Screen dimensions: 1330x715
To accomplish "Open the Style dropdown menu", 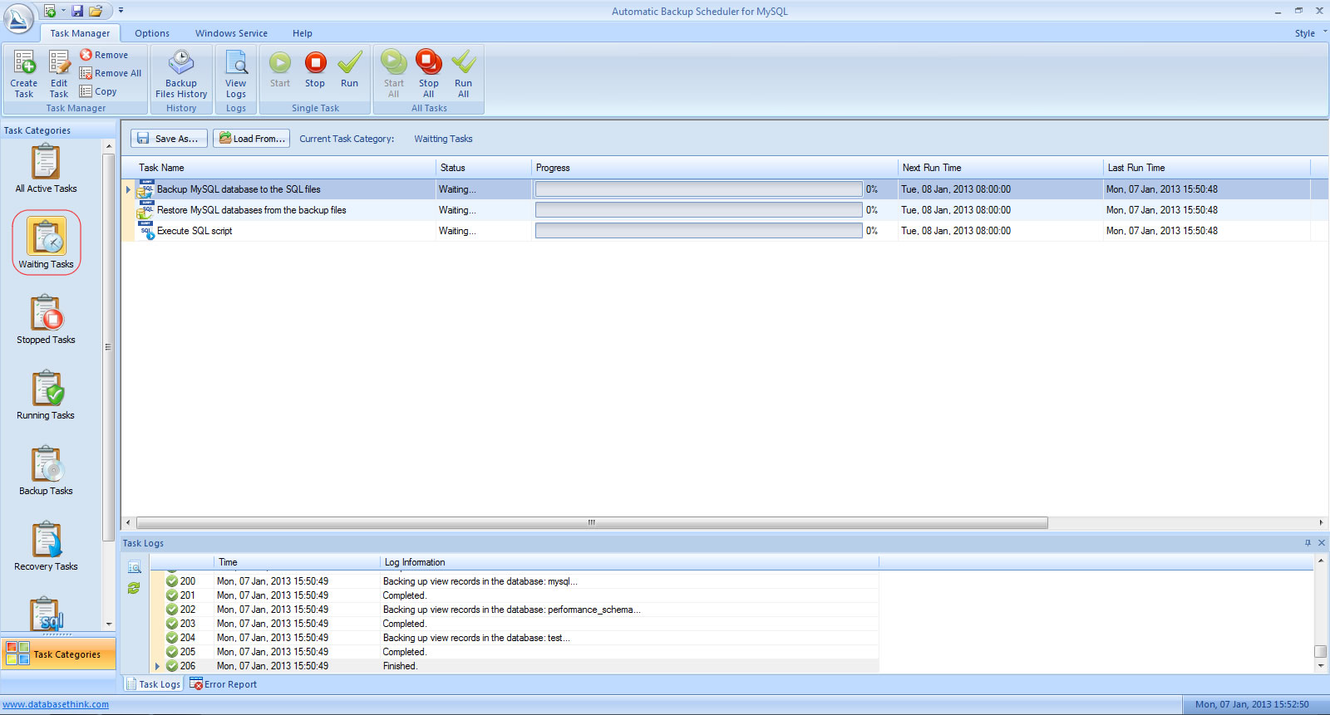I will pyautogui.click(x=1311, y=33).
